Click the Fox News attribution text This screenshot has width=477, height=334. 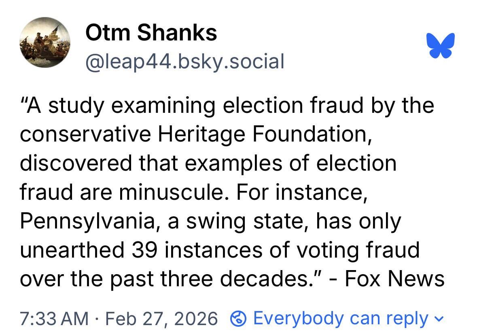(394, 279)
